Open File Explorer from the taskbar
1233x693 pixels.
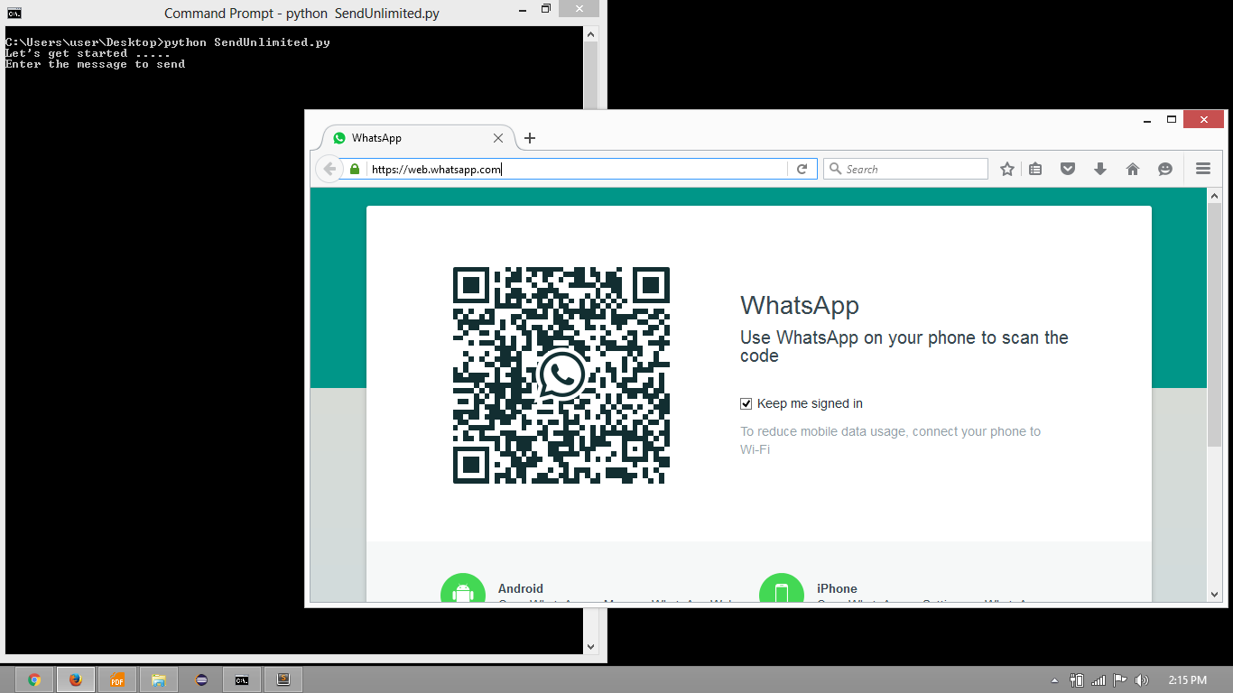[159, 679]
